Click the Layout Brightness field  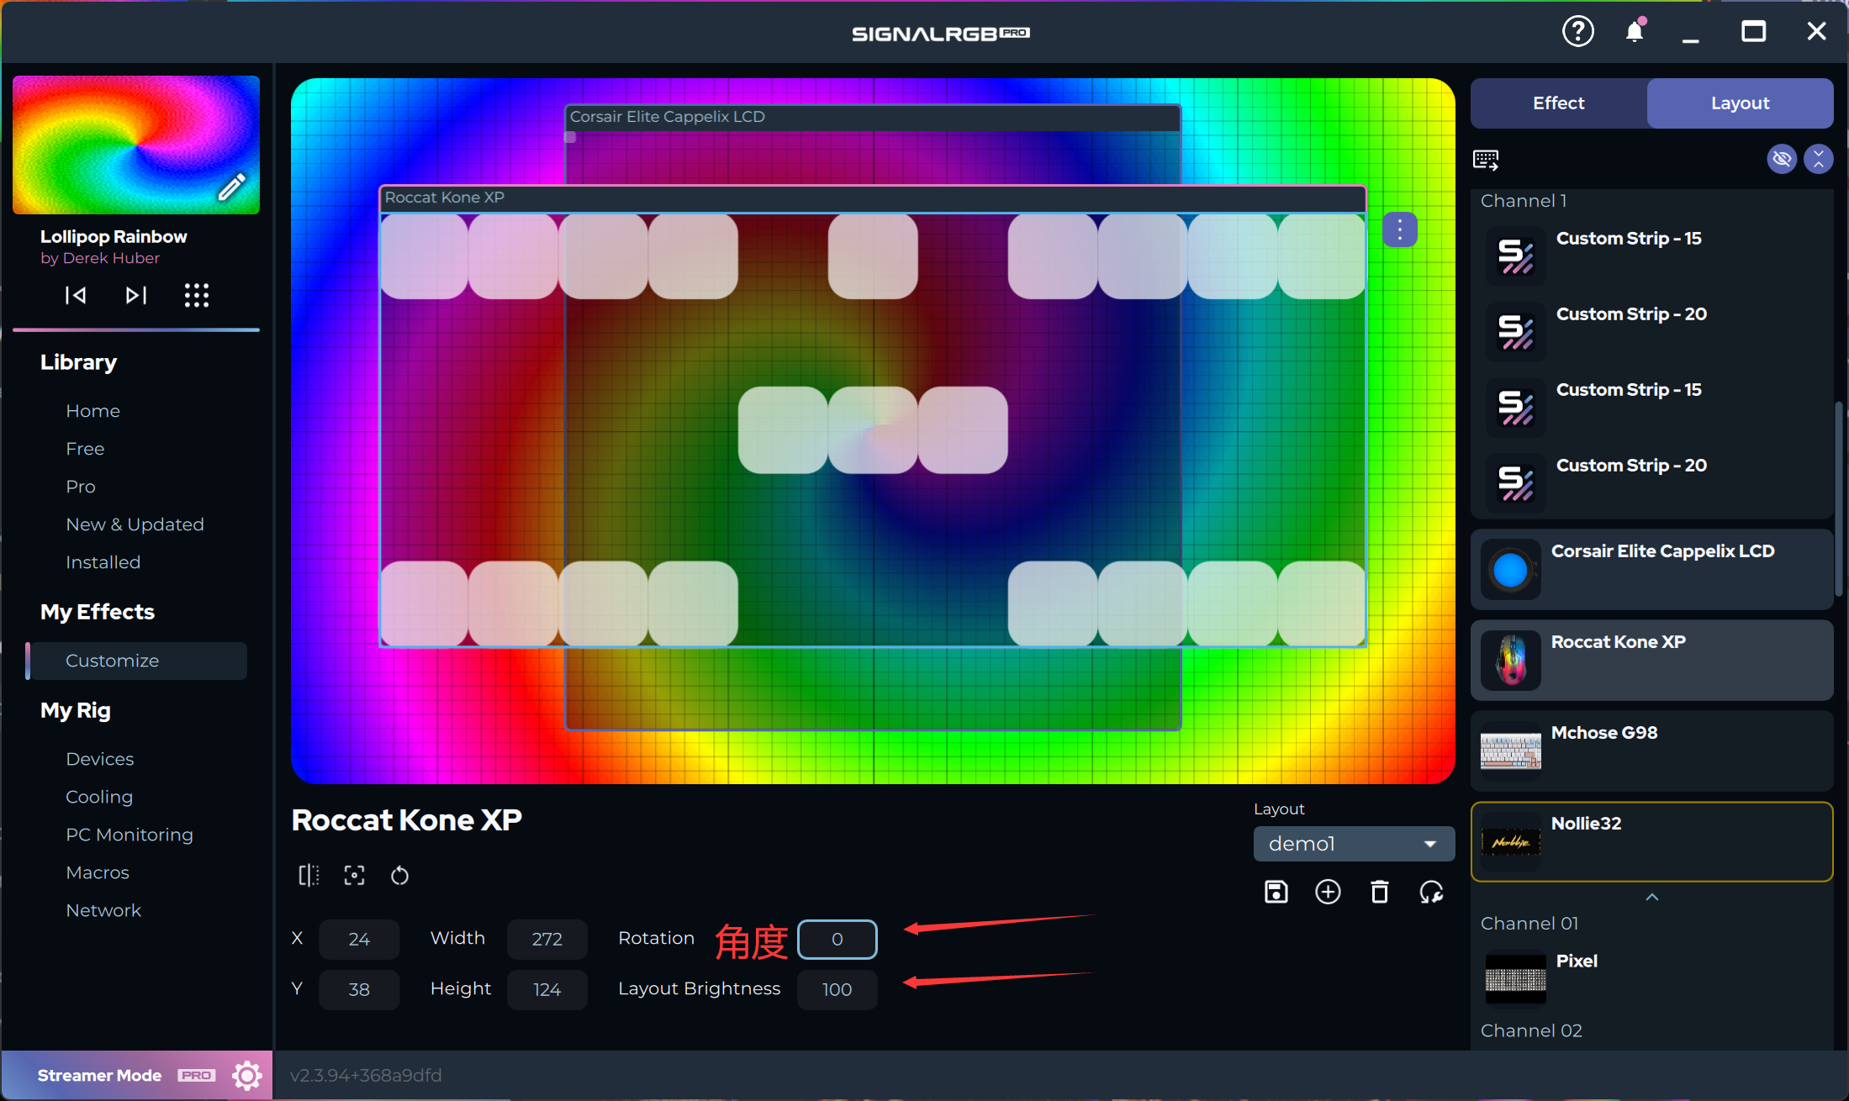[x=837, y=989]
